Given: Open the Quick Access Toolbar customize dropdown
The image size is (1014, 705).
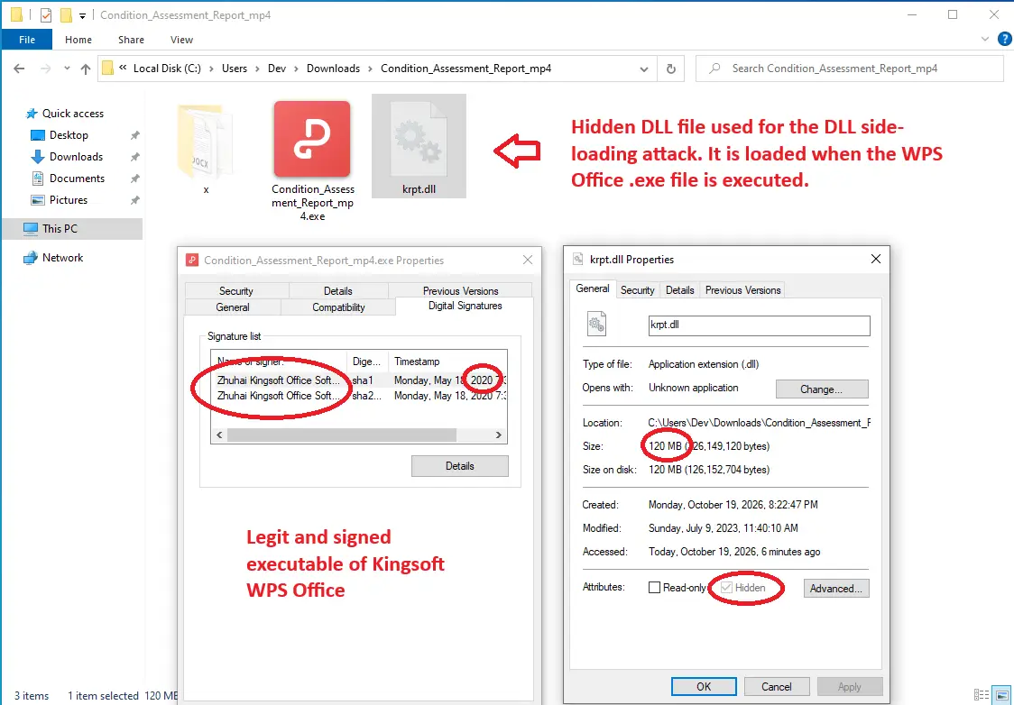Looking at the screenshot, I should click(82, 15).
